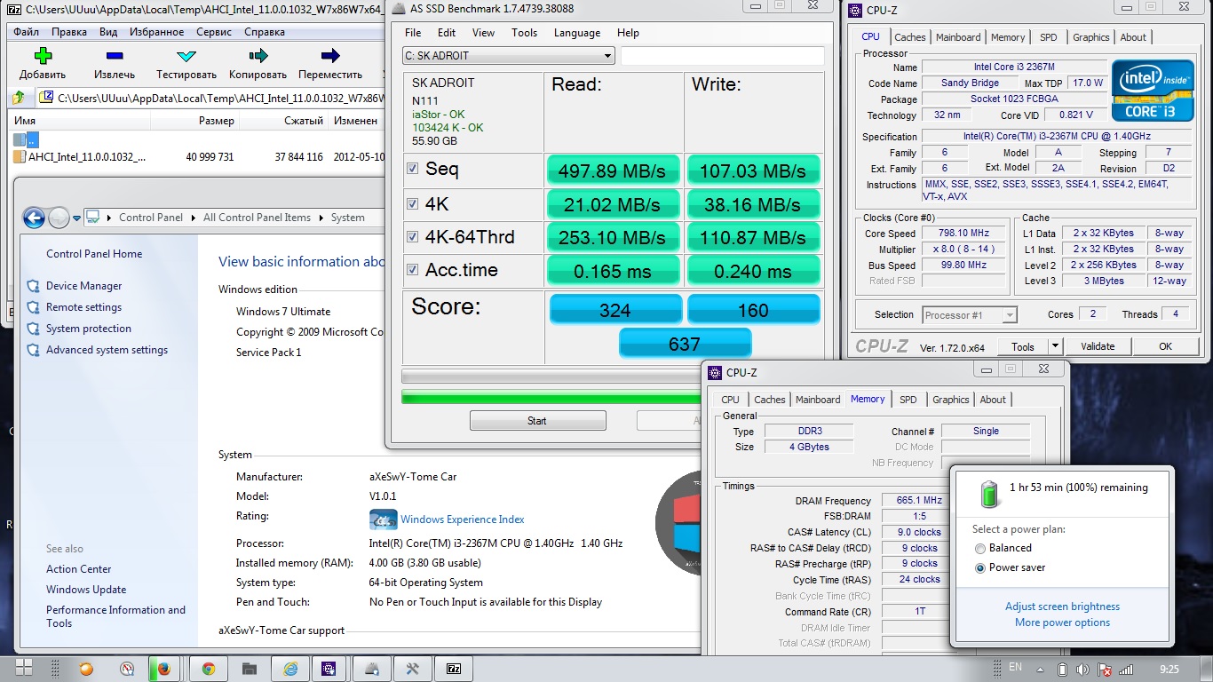
Task: Open the recent pages dropdown near Back button
Action: coord(78,218)
